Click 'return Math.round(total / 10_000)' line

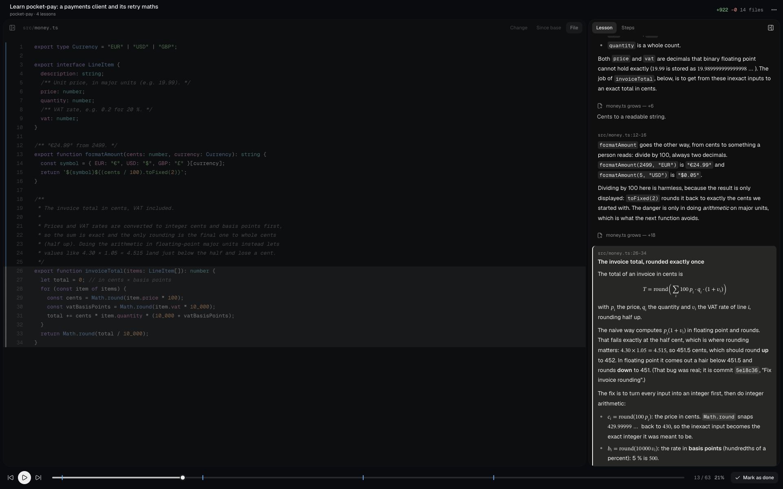click(x=94, y=334)
